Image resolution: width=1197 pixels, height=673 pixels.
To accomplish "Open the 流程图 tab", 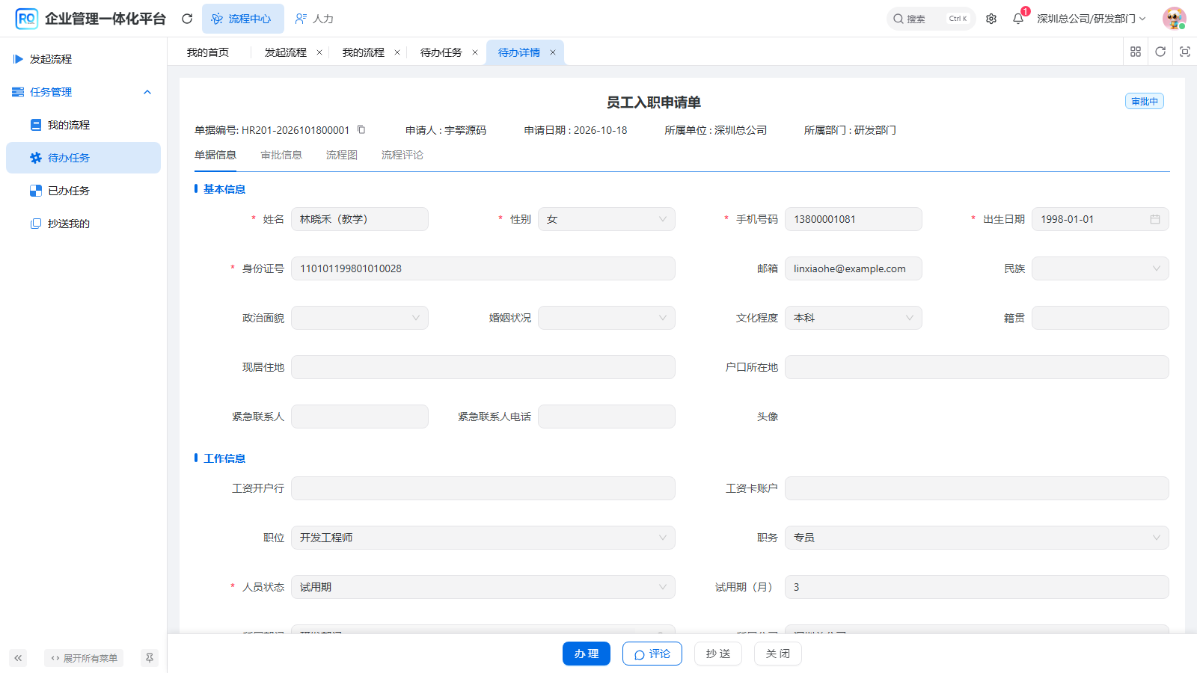I will 342,155.
